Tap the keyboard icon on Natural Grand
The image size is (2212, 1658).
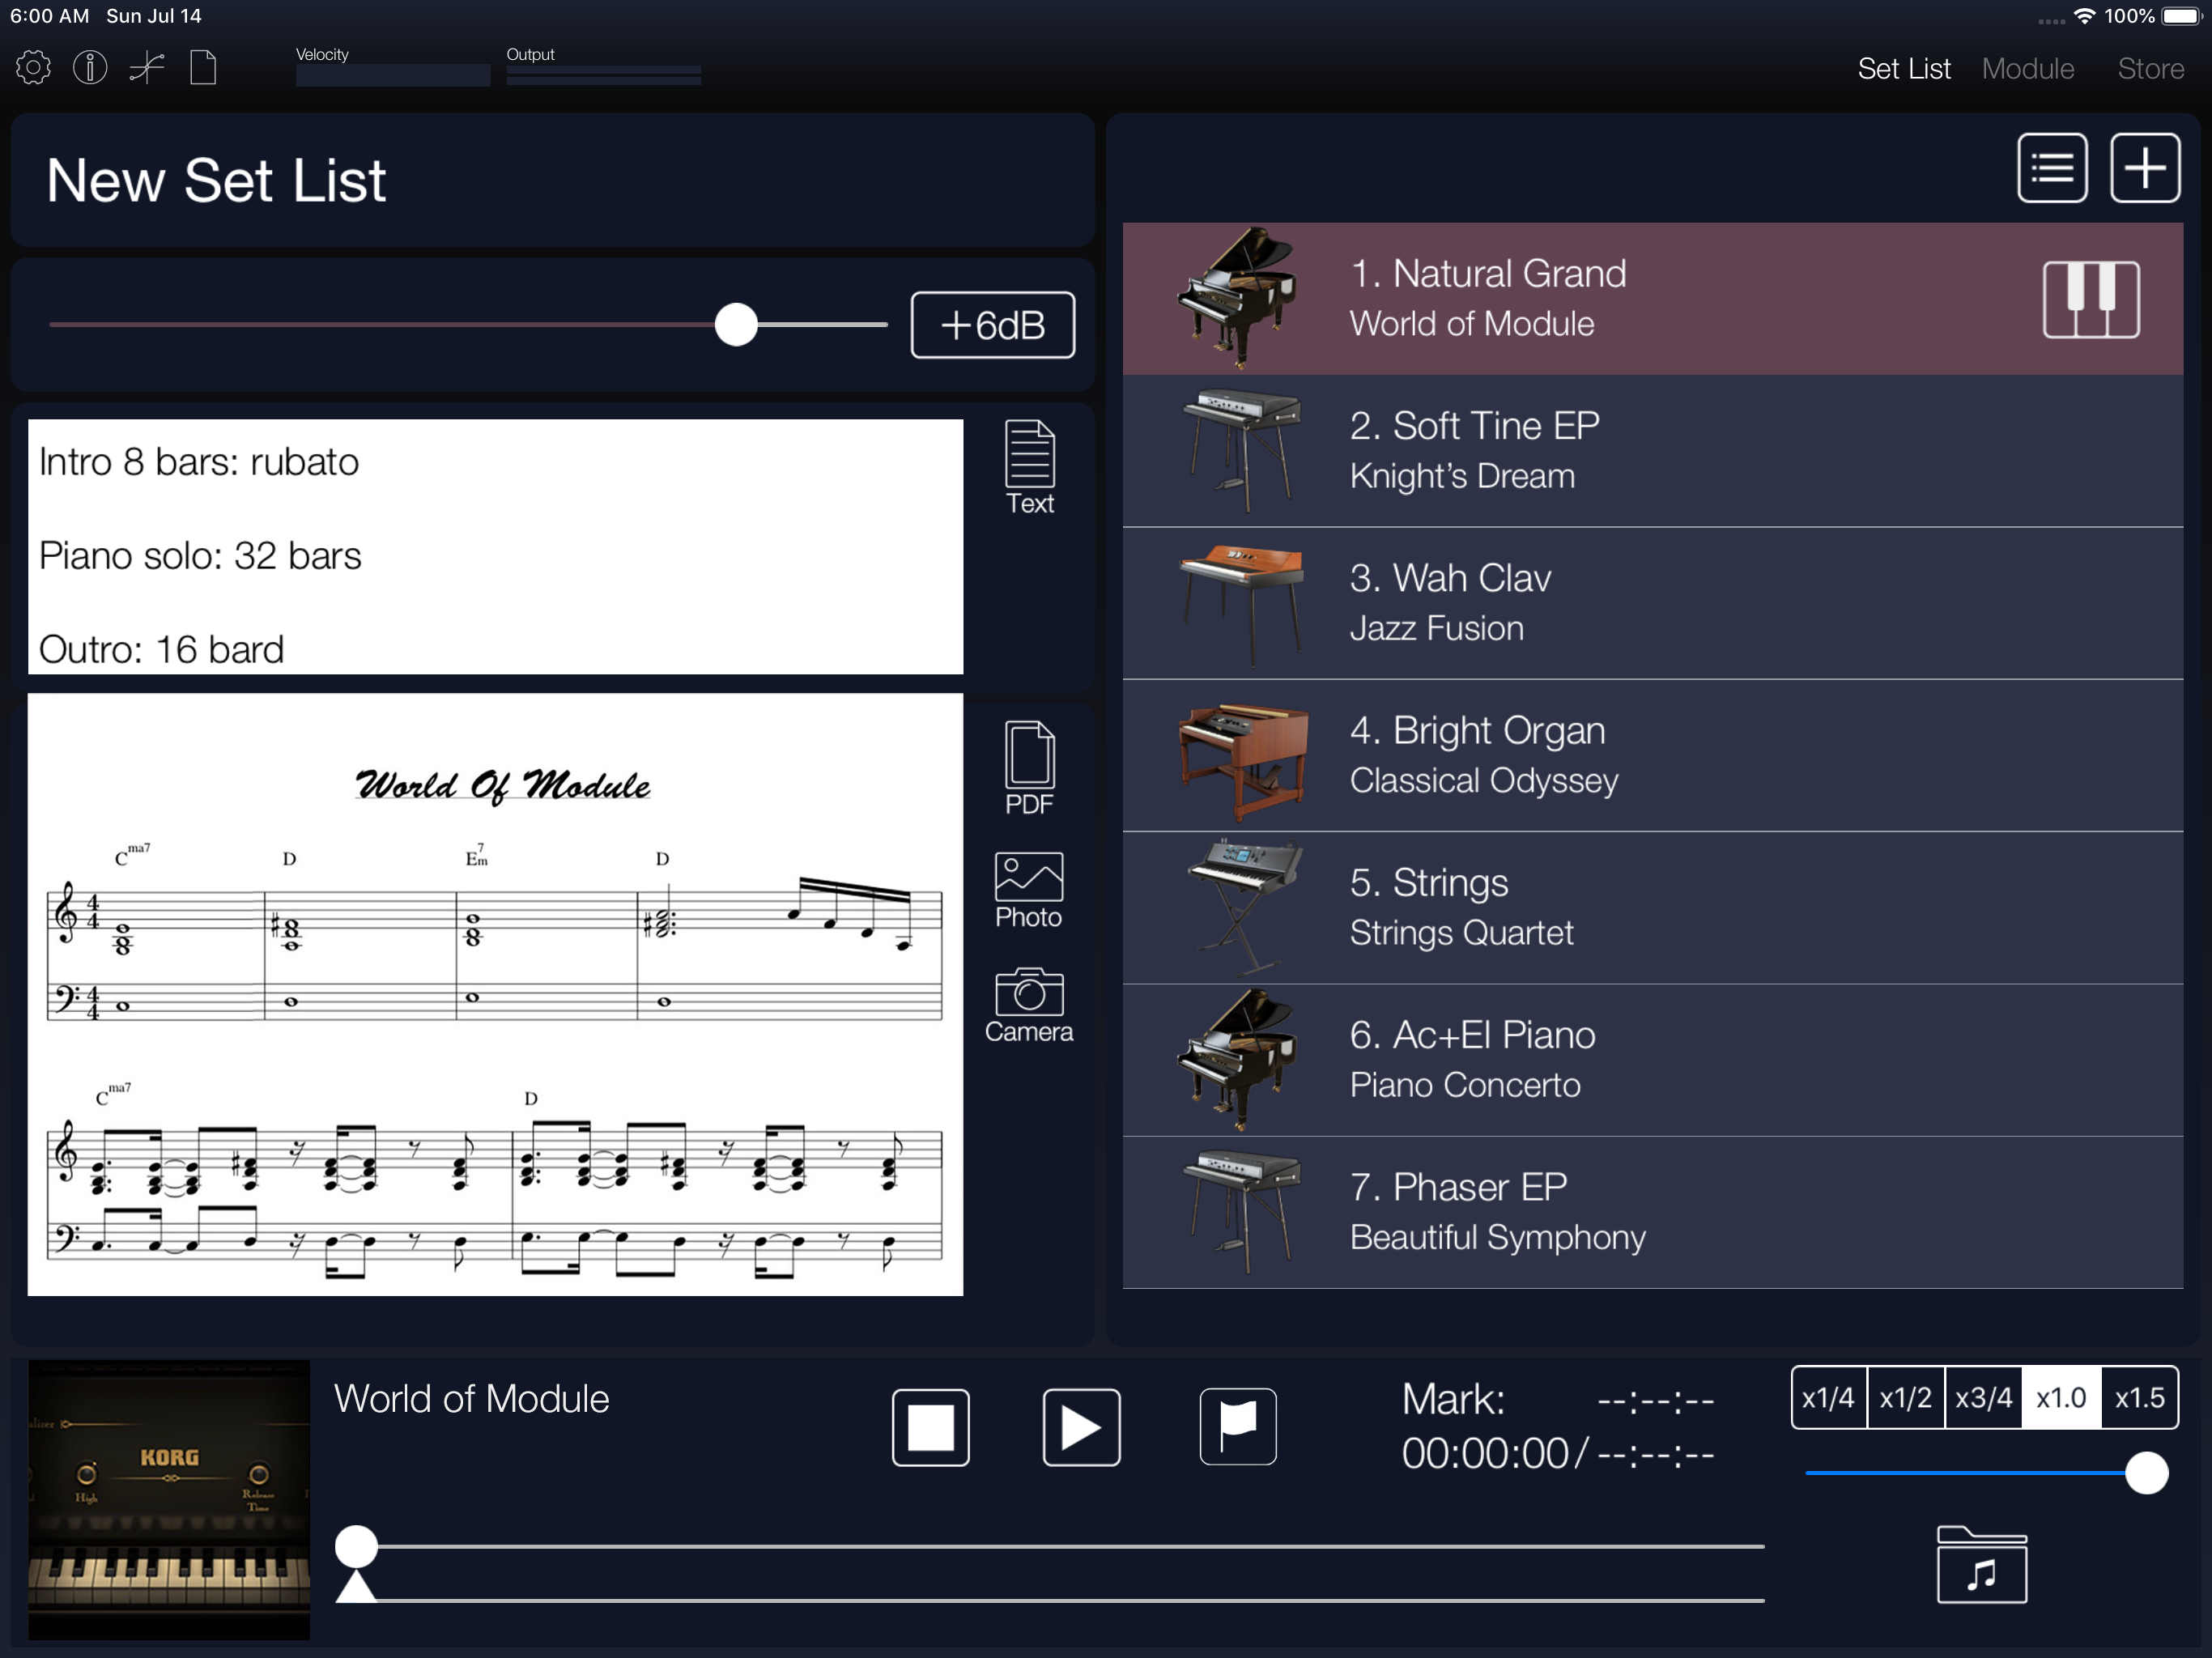[x=2090, y=299]
